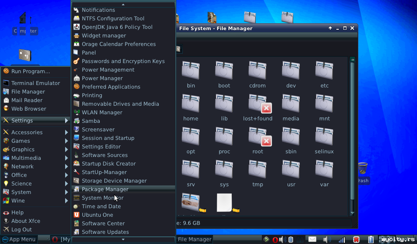417x244 pixels.
Task: Click the App Menu button
Action: pyautogui.click(x=19, y=239)
